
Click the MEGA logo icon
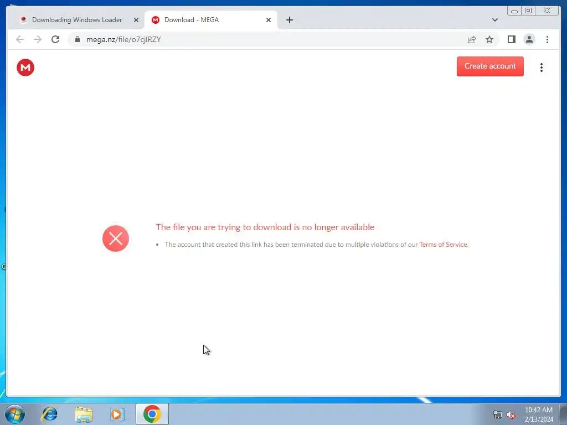(25, 68)
